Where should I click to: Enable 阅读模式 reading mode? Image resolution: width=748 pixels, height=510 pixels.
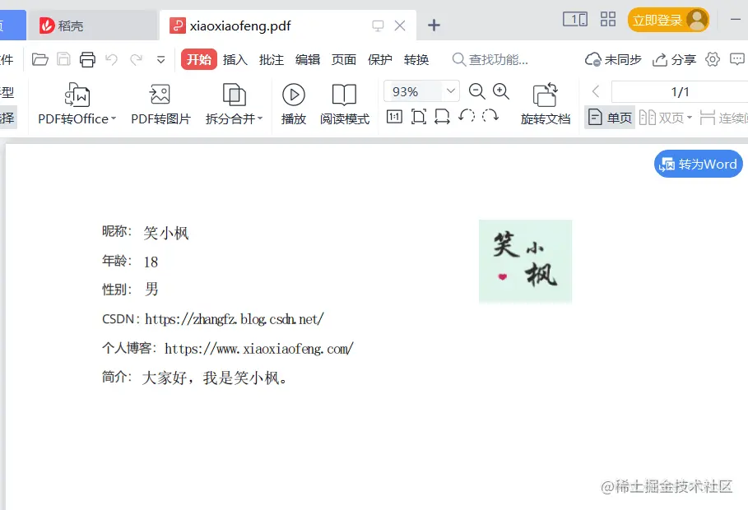tap(345, 104)
